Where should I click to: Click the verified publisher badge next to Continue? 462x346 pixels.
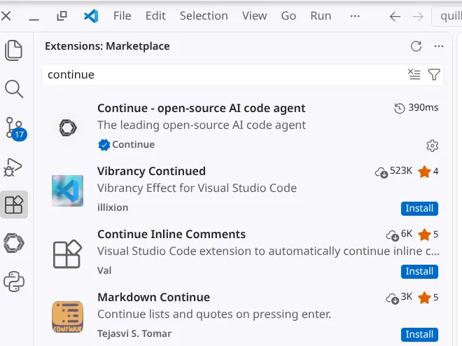pos(104,145)
